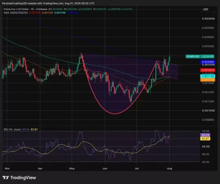This screenshot has height=184, width=220.
Task: Click the 40.00 RSI scale label
Action: 205,154
